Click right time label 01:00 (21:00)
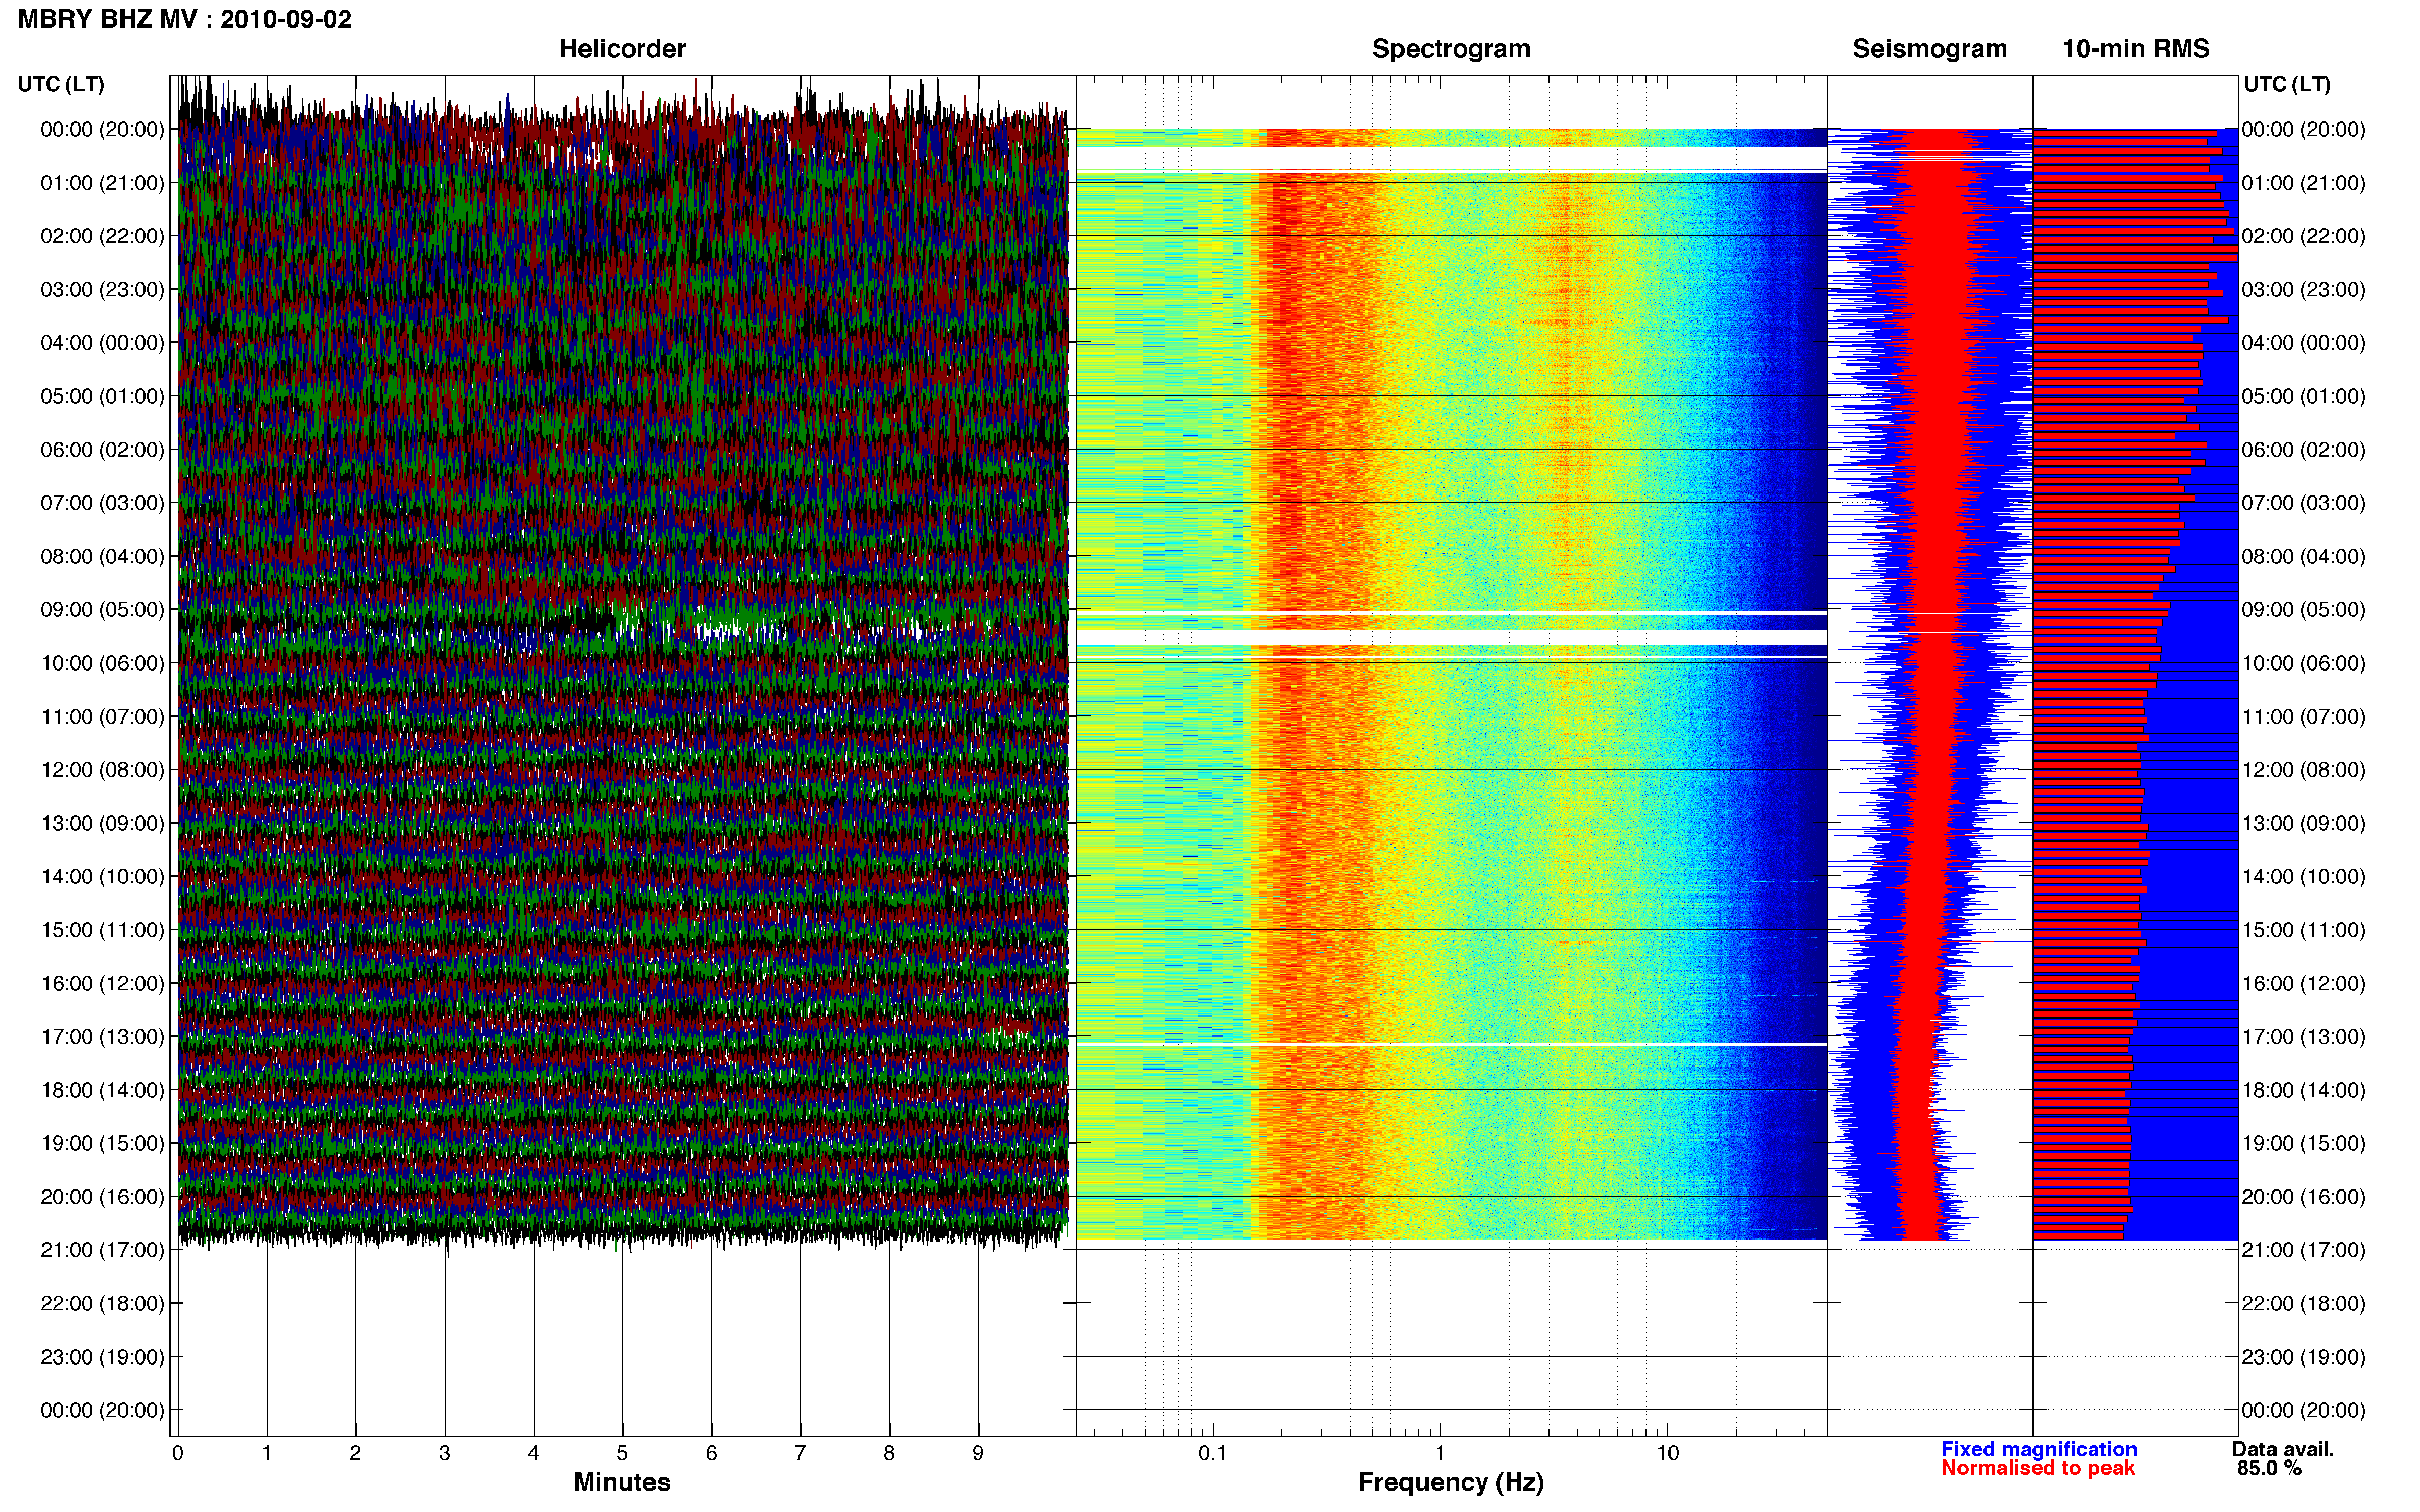The image size is (2420, 1512). (x=2304, y=183)
